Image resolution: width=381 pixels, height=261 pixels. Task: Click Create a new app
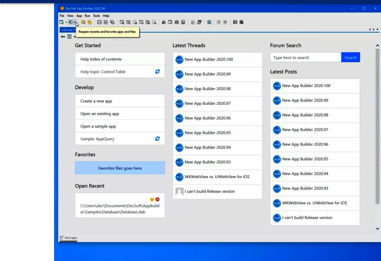120,101
